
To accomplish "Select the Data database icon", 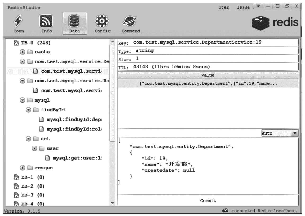I will coord(74,21).
